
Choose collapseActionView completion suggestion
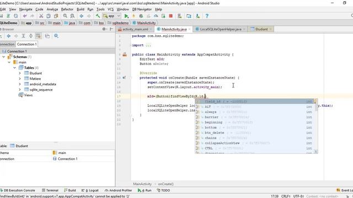click(x=255, y=143)
